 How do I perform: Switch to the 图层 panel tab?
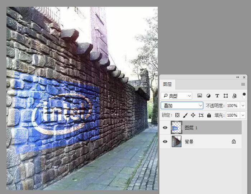coord(167,84)
